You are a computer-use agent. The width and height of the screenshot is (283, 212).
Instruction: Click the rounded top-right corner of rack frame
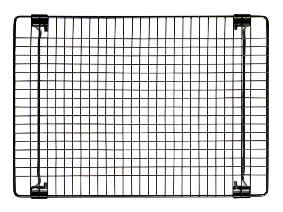(x=267, y=18)
